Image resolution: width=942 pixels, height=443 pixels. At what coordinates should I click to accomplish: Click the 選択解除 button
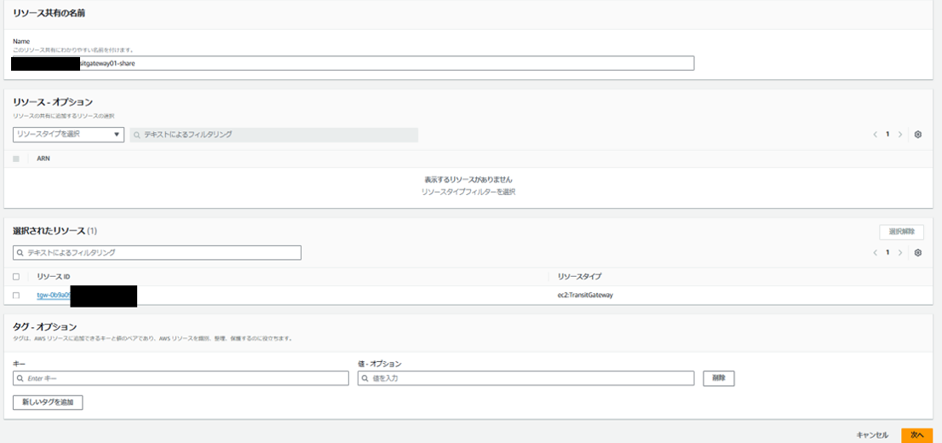(x=901, y=232)
